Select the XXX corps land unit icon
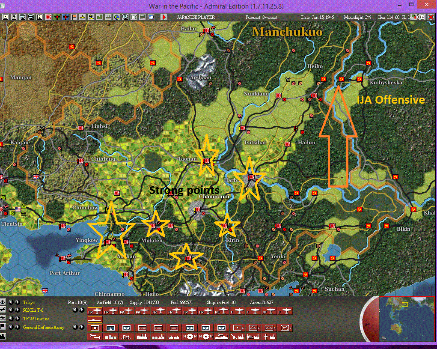The image size is (437, 349). pos(174,328)
